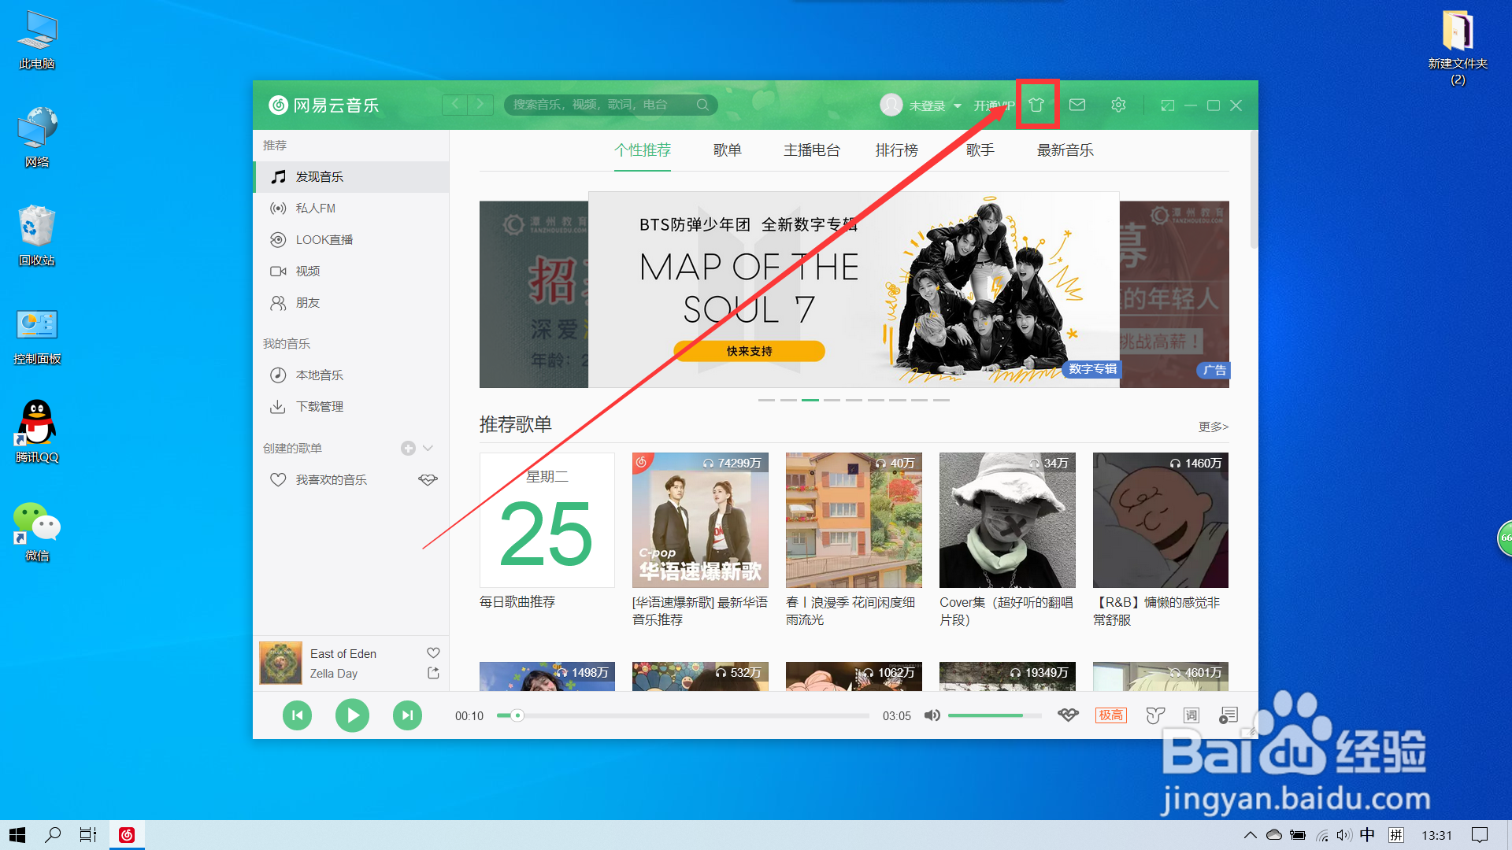Show the left banner slide

click(534, 294)
